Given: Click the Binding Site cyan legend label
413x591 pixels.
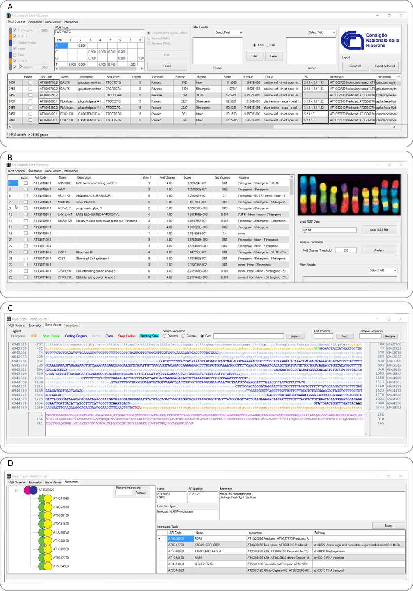Looking at the screenshot, I should (149, 336).
